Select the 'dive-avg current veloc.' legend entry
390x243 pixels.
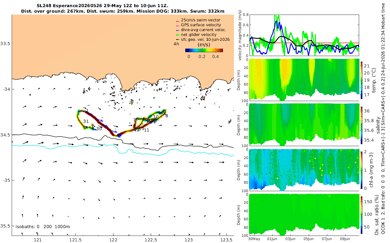(201, 30)
